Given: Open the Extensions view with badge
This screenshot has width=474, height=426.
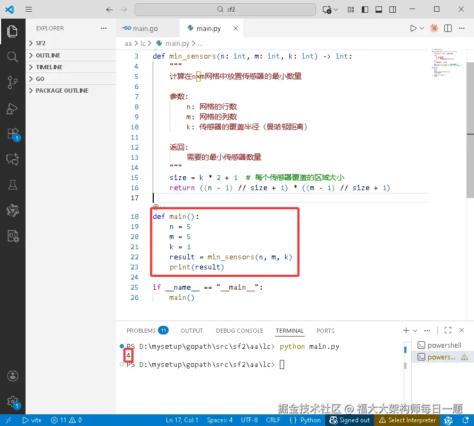Looking at the screenshot, I should (x=13, y=134).
